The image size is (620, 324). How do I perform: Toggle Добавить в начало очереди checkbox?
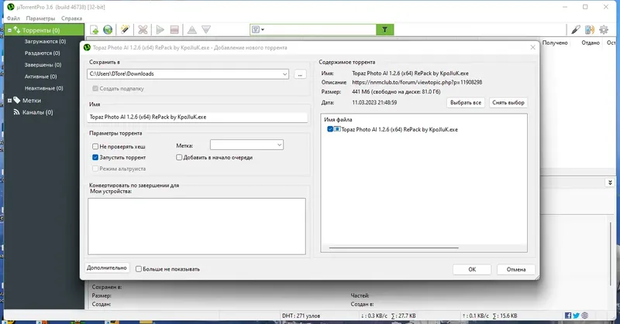click(179, 157)
